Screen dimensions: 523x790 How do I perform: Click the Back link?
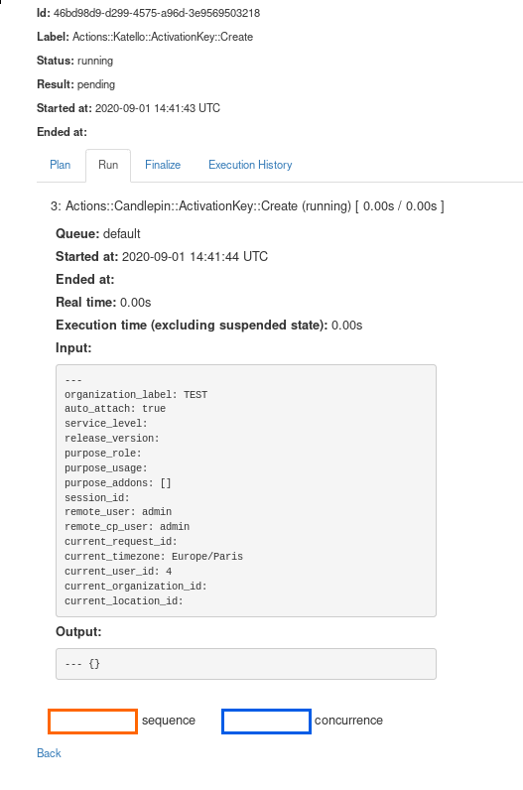pos(49,753)
